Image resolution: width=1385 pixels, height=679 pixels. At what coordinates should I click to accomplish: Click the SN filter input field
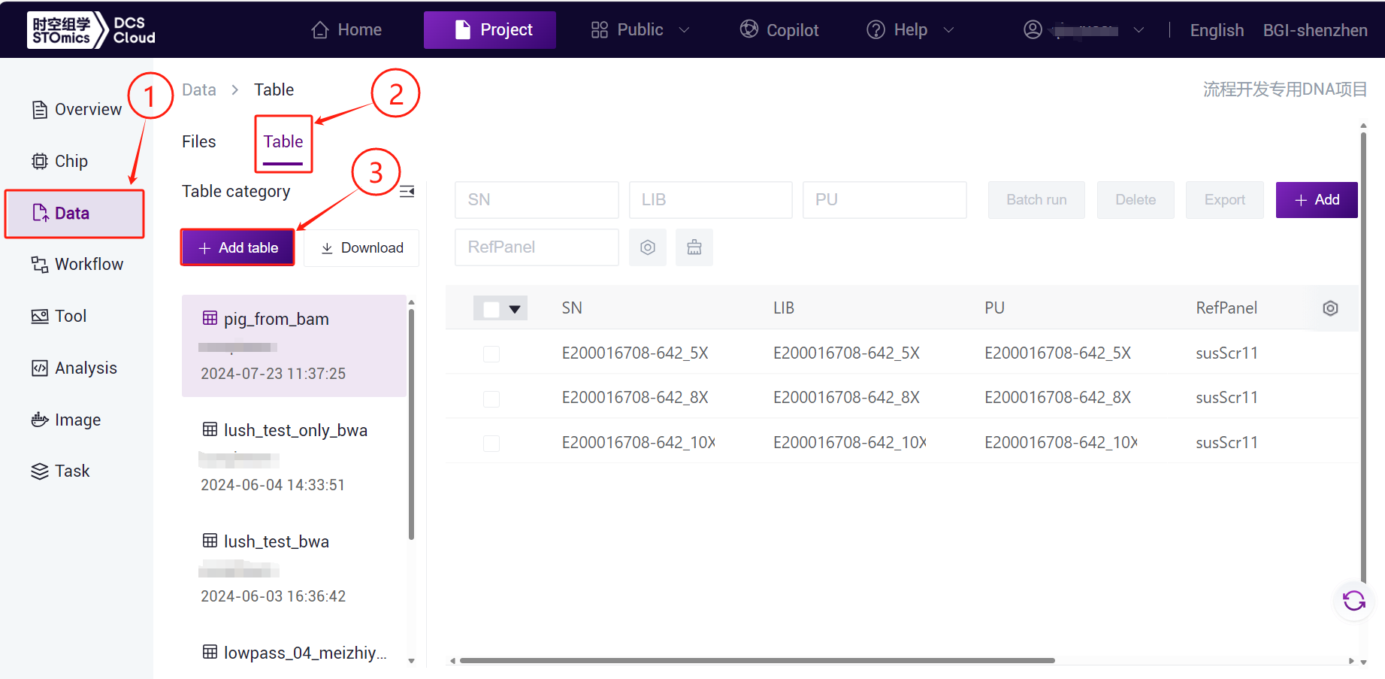click(537, 200)
